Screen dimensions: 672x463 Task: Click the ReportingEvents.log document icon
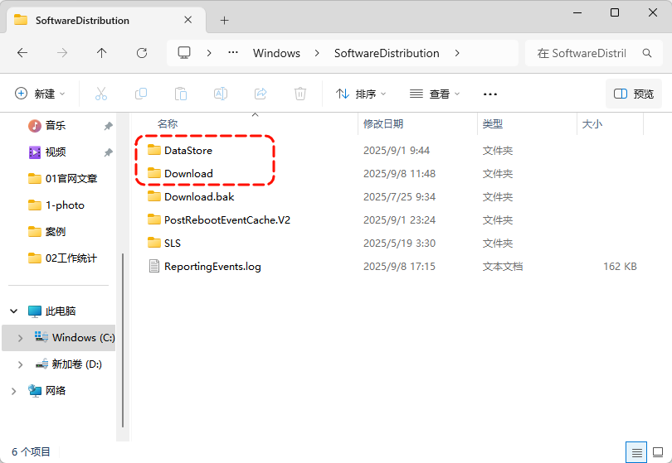[x=153, y=266]
